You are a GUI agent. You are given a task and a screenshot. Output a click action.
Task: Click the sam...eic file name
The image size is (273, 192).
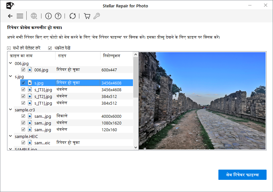42,143
